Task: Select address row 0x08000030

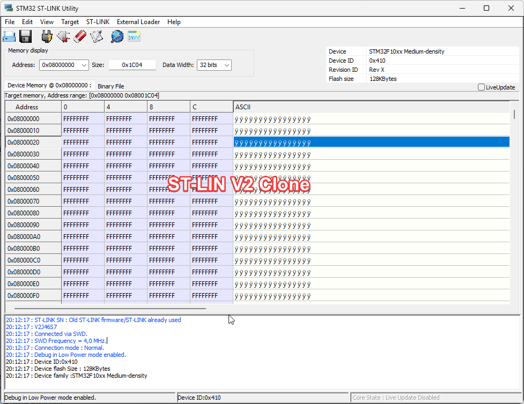Action: point(33,154)
